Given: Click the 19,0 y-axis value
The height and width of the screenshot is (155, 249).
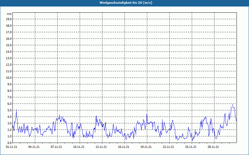Looking at the screenshot, I should pyautogui.click(x=9, y=19).
